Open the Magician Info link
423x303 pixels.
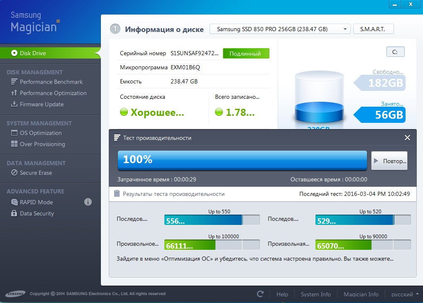tap(361, 294)
